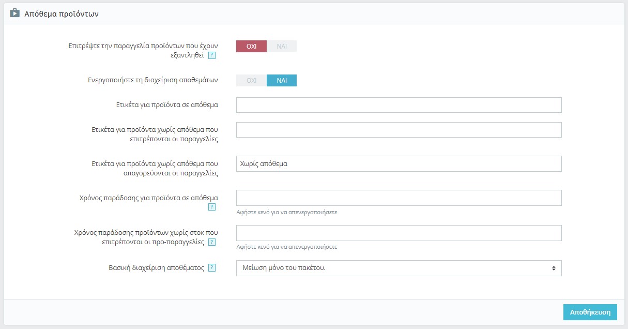Click input for out-of-stock label with orders allowed

tap(399, 130)
